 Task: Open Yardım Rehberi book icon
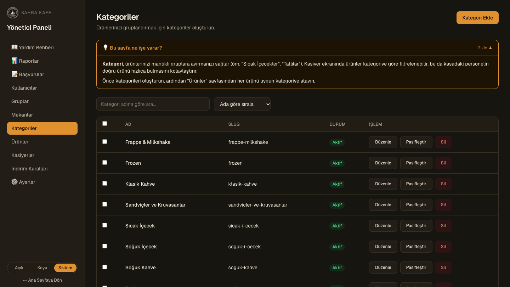tap(15, 47)
